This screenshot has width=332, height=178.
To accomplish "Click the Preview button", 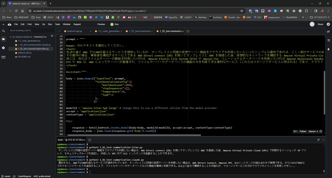I will click(x=101, y=24).
